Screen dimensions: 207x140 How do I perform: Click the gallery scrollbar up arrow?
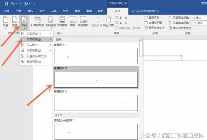[141, 39]
